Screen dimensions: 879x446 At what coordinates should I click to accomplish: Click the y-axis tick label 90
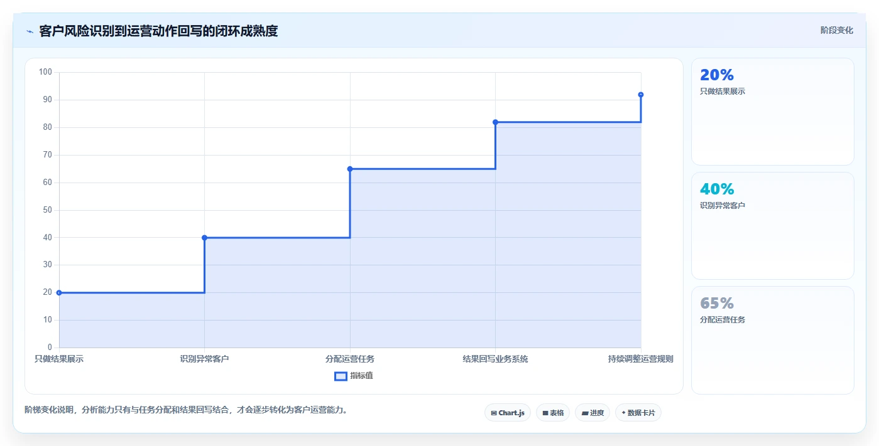(x=48, y=100)
